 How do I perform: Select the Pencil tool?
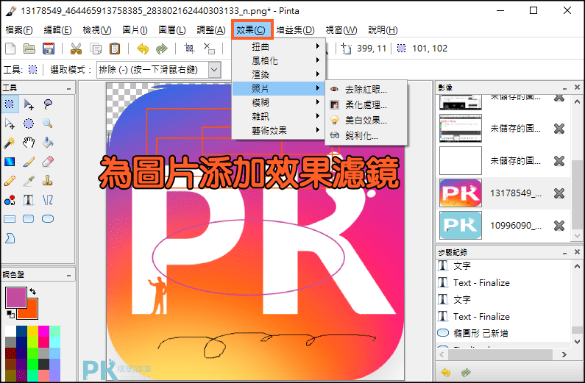pos(10,181)
